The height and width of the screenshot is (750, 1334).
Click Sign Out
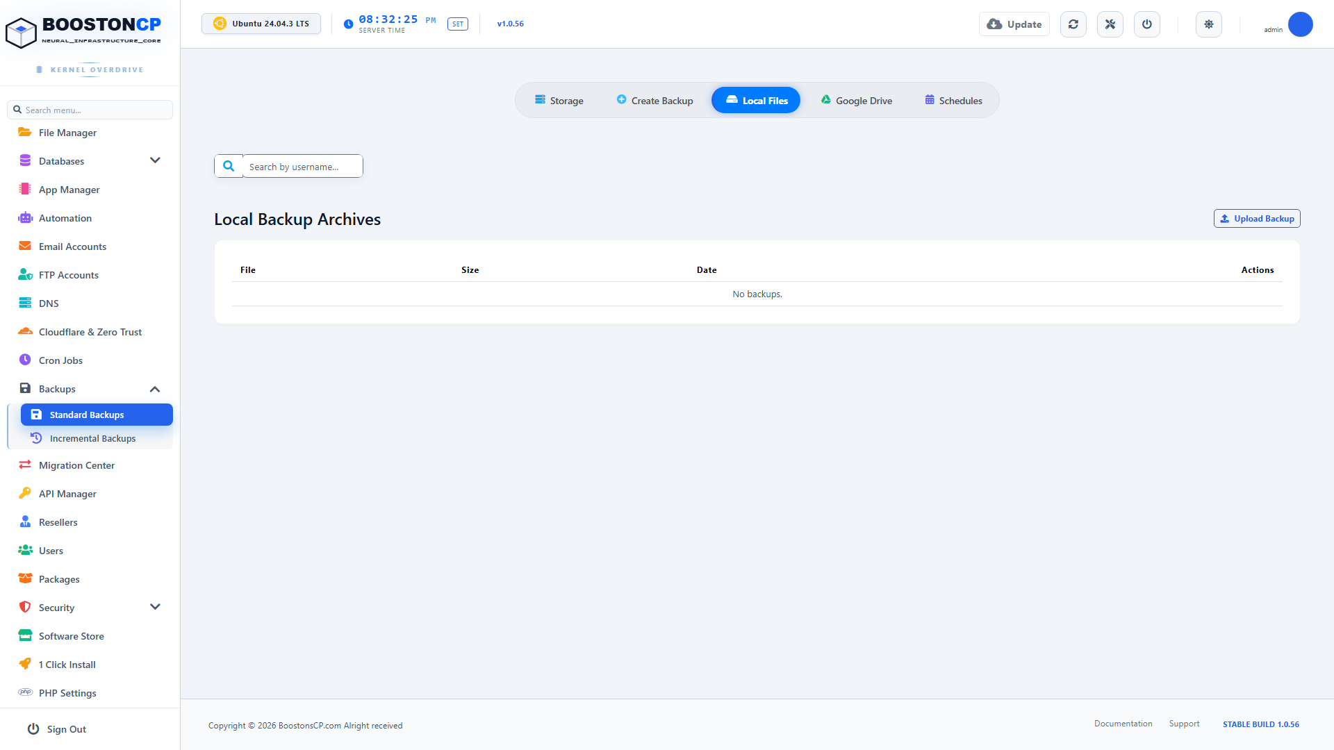point(57,729)
